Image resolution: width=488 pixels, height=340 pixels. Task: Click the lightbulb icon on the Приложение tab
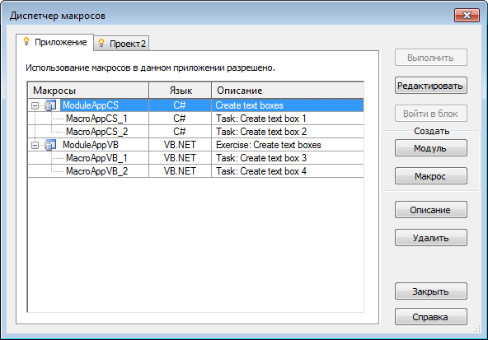(26, 41)
